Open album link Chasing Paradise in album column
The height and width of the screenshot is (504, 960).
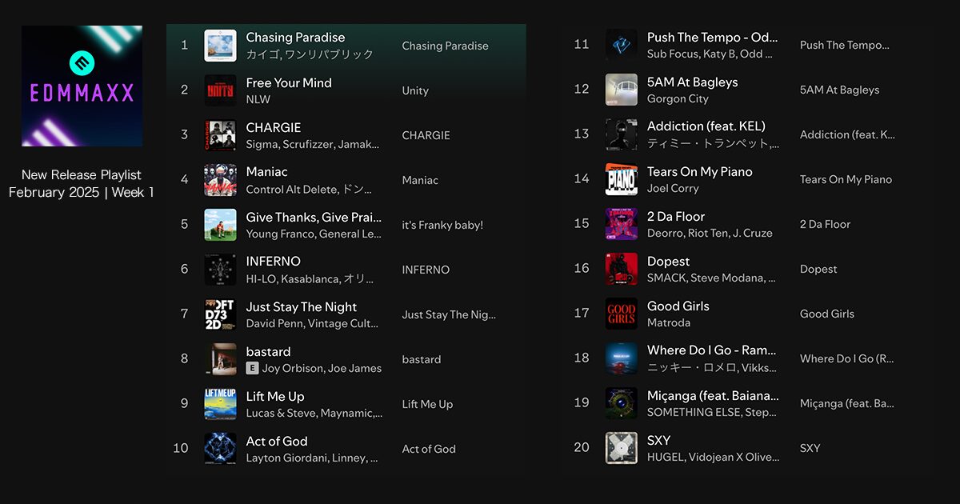click(x=445, y=46)
